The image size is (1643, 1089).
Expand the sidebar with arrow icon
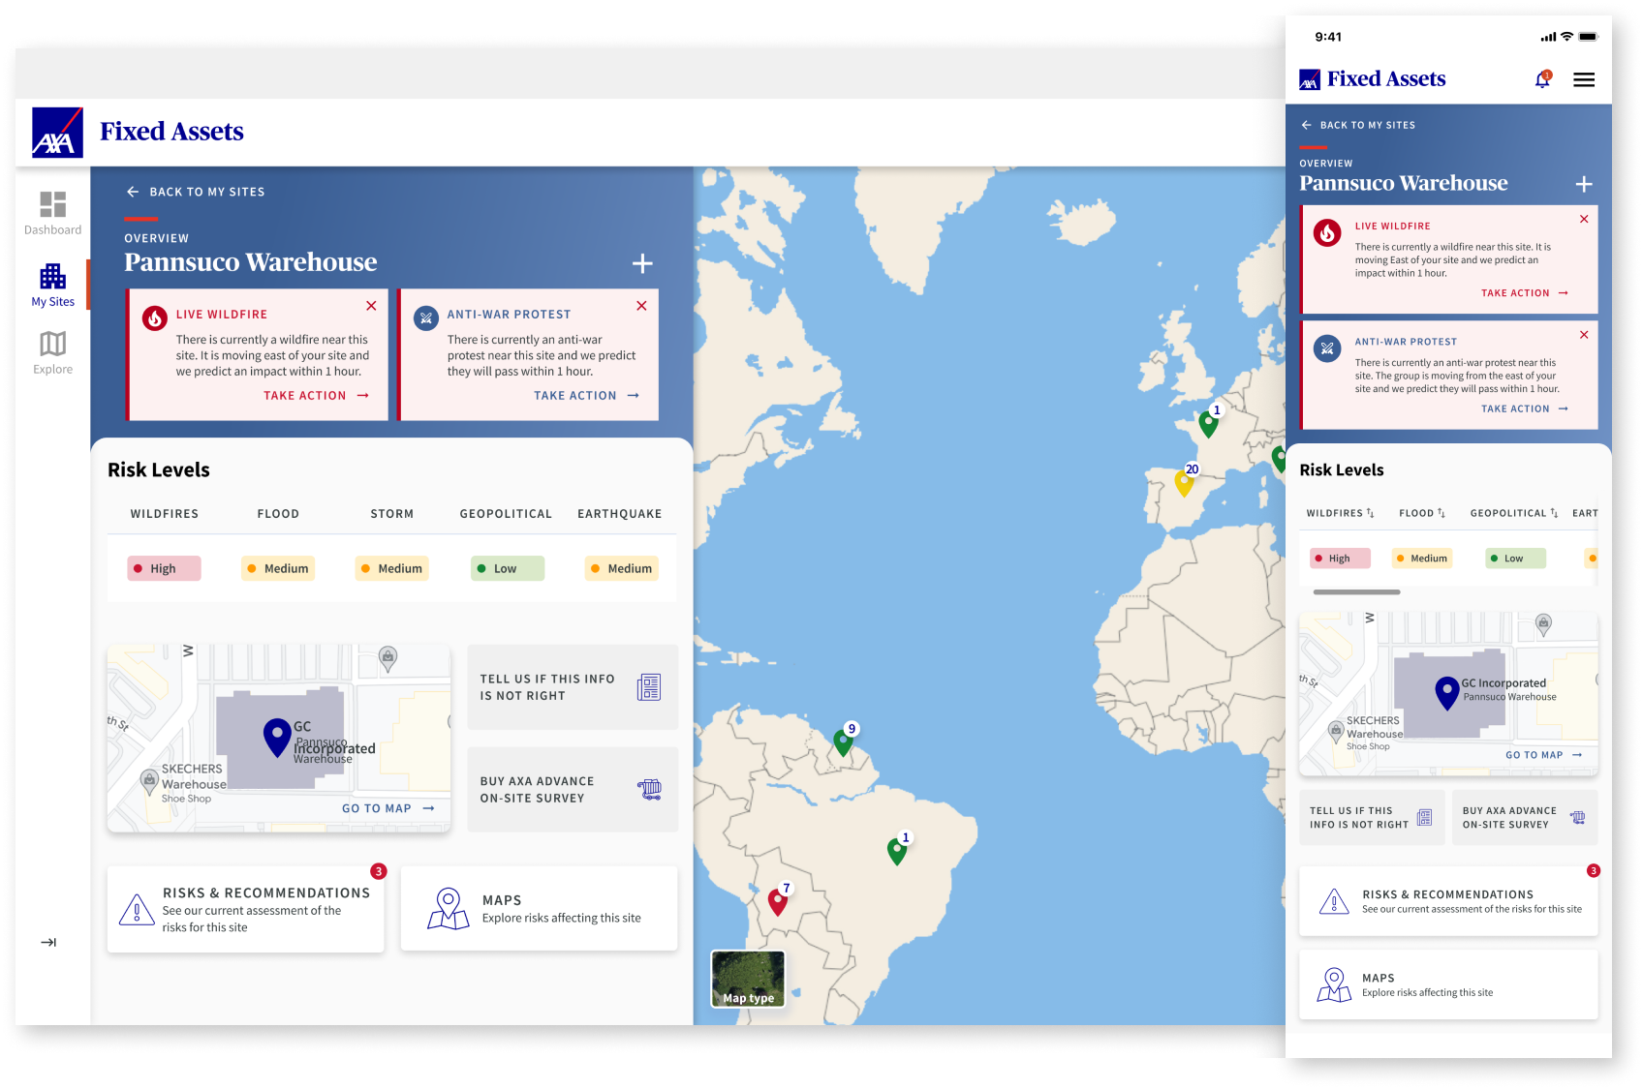48,942
